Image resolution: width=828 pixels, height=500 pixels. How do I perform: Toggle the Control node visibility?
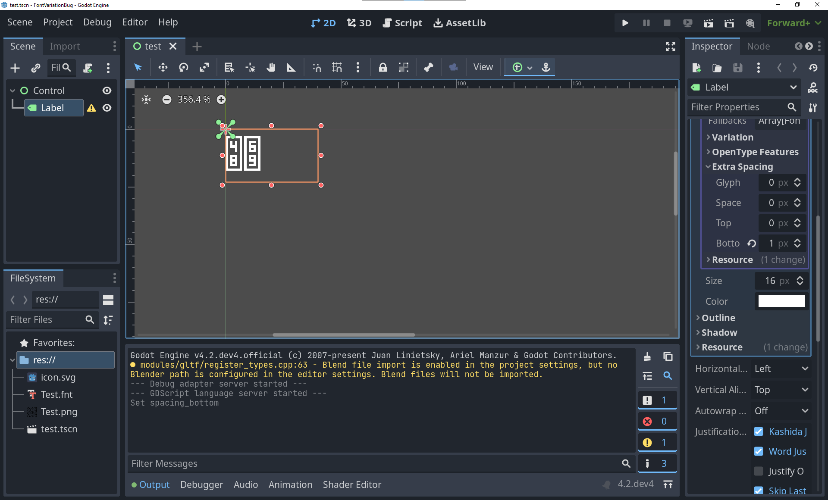pos(107,91)
